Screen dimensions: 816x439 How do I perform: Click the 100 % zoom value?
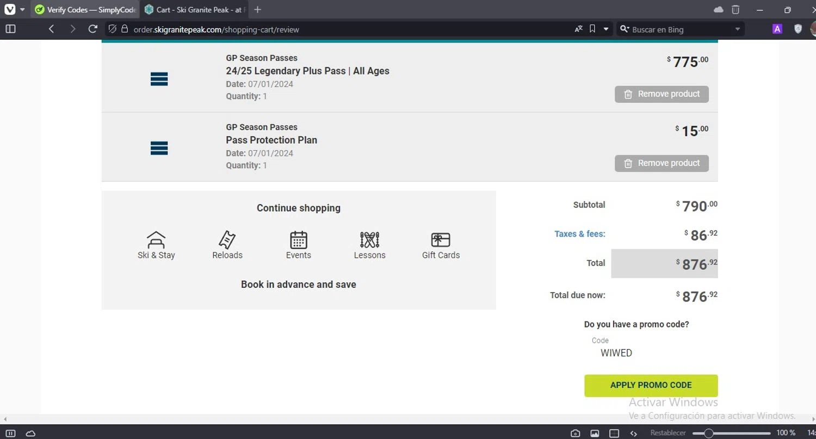click(x=786, y=433)
